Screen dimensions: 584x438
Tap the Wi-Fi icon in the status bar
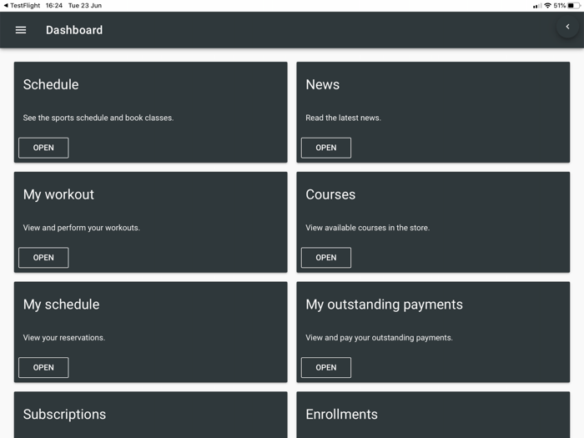547,5
